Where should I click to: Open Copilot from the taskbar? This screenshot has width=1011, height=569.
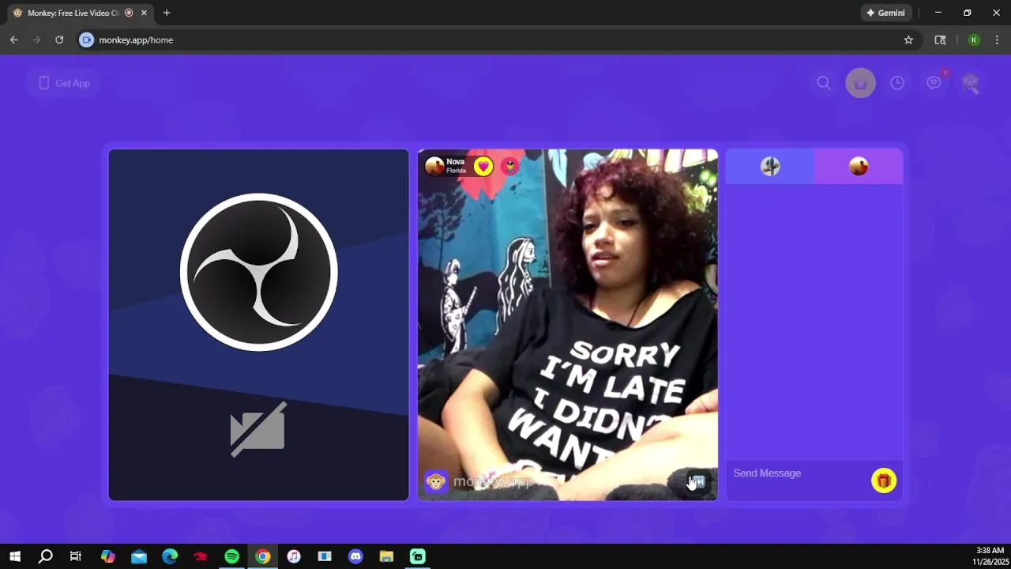108,556
